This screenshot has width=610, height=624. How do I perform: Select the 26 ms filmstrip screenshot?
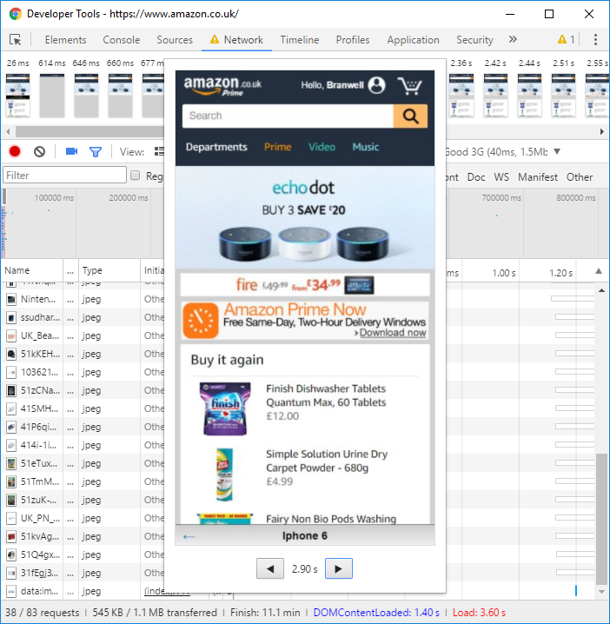point(18,96)
